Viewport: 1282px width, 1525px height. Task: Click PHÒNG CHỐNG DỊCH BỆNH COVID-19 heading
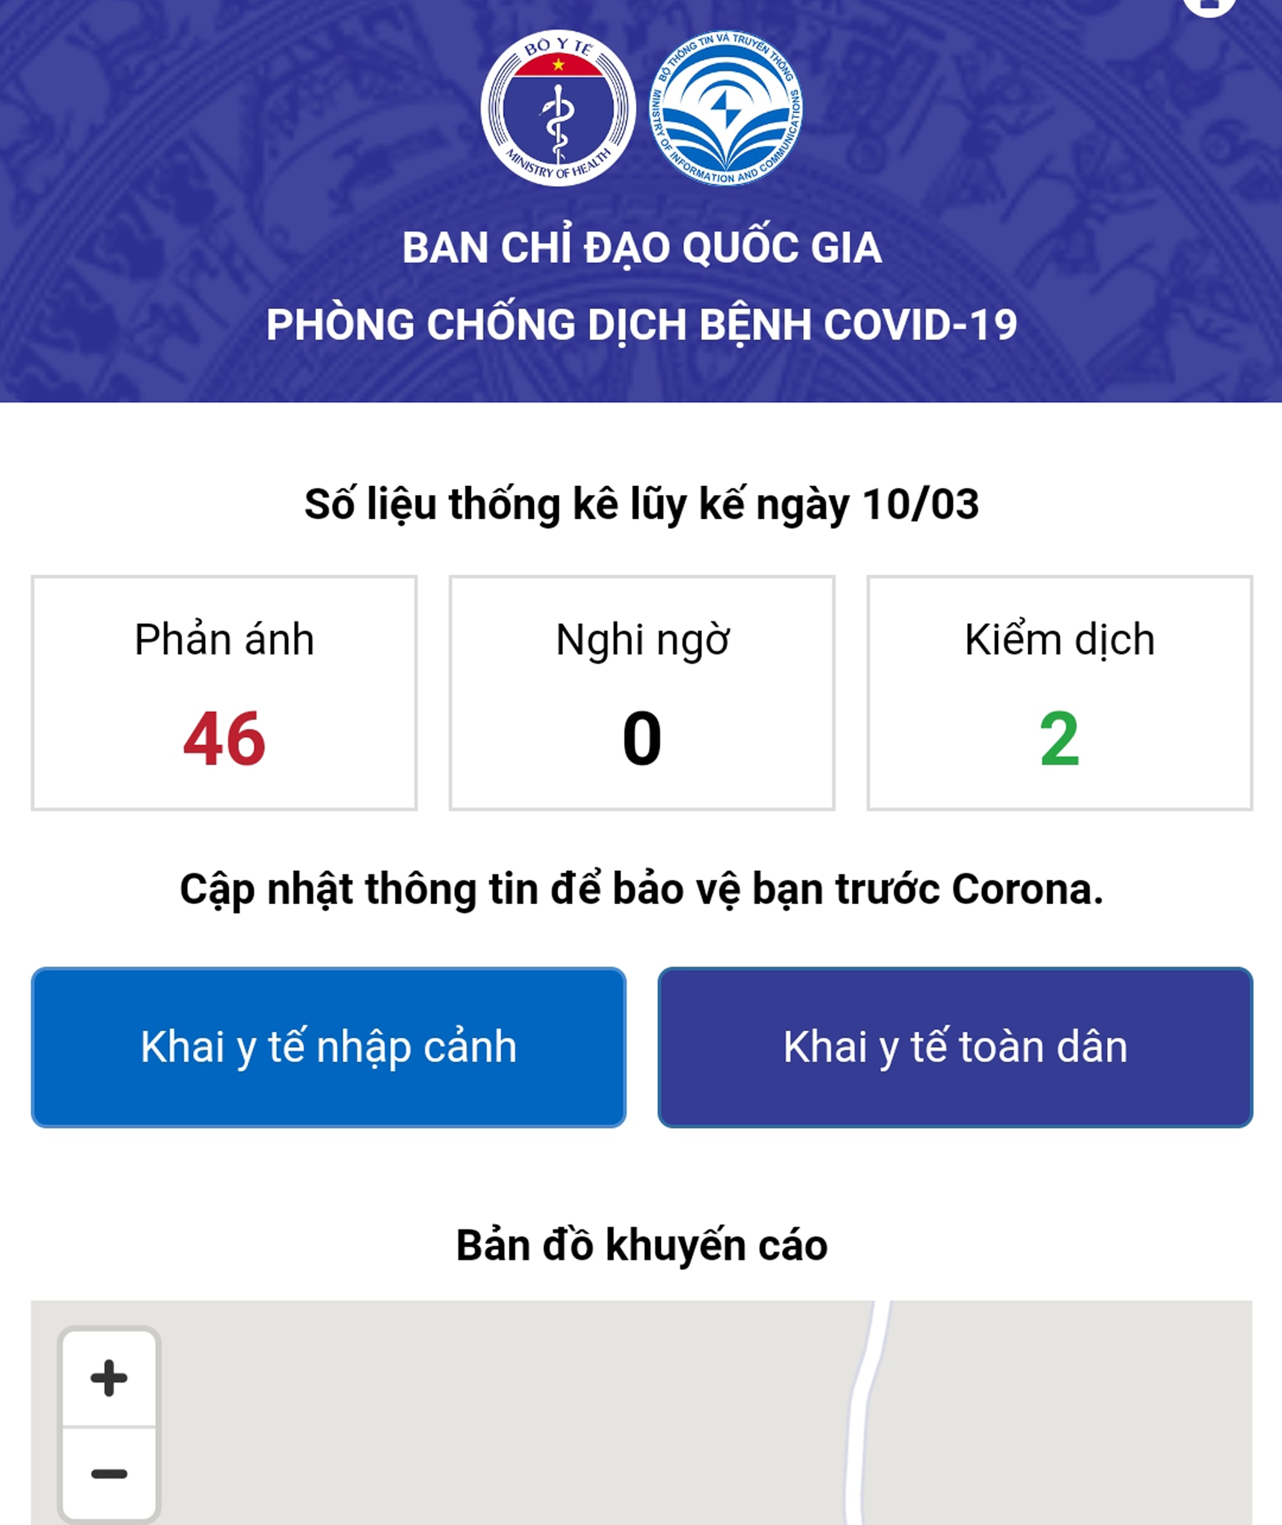point(642,324)
